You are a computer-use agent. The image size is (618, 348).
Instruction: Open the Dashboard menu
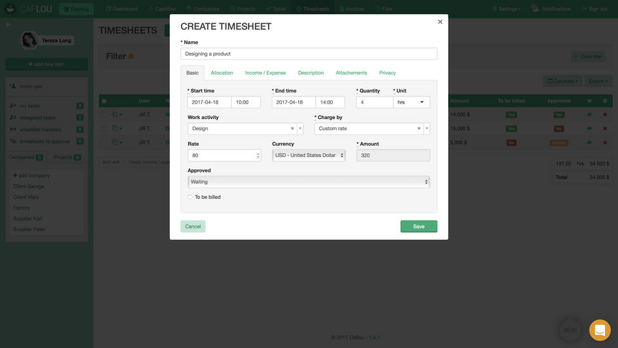pos(122,8)
